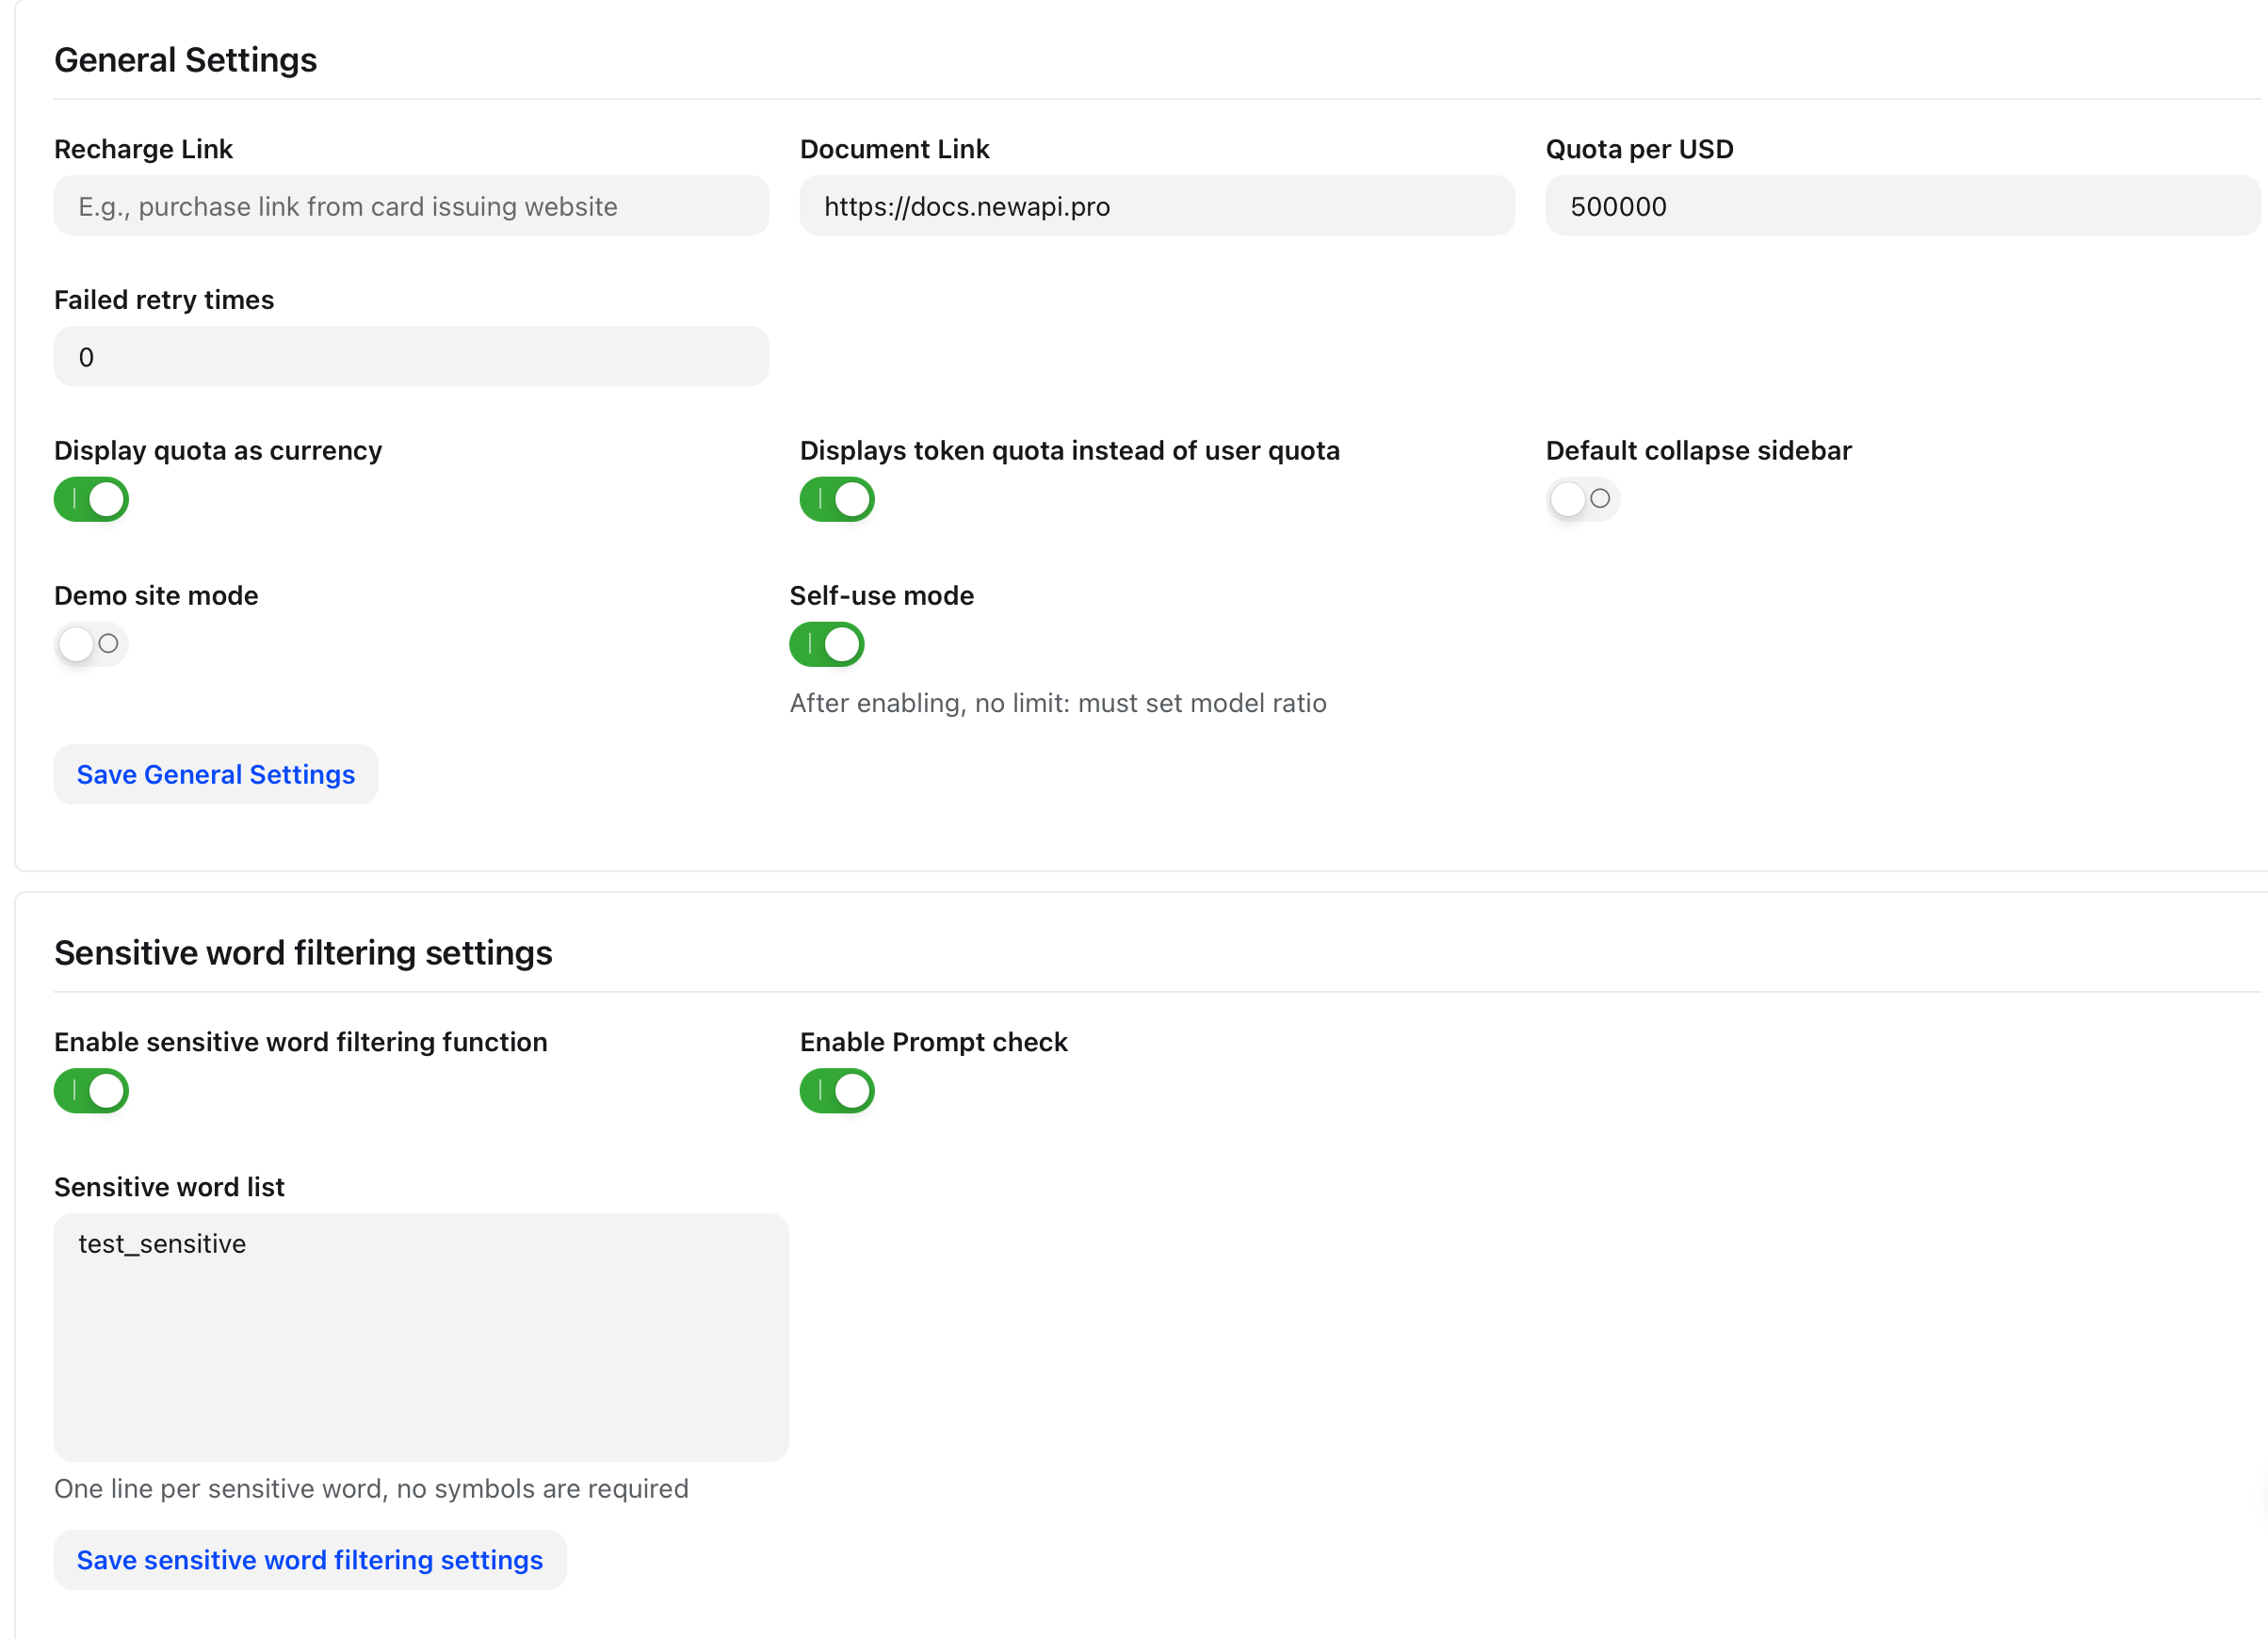2268x1639 pixels.
Task: Click Save General Settings button
Action: point(216,774)
